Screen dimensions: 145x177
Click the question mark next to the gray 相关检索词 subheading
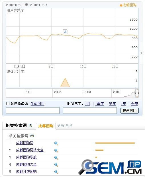point(32,136)
